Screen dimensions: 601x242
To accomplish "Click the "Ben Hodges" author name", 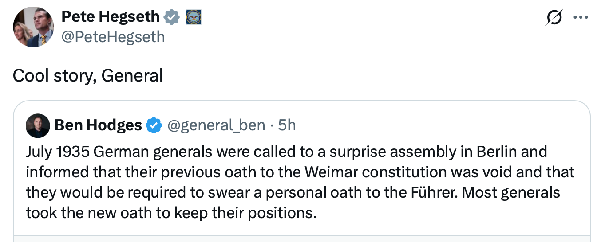I will click(98, 126).
